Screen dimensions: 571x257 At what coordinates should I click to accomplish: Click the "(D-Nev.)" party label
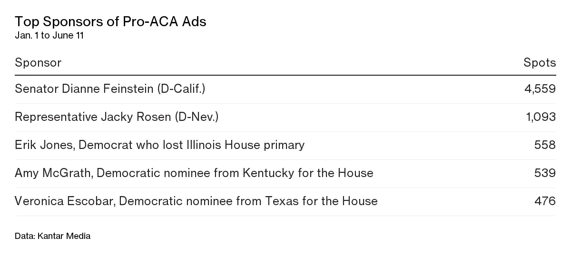pos(197,117)
